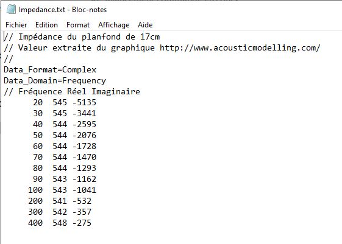Open the Edition menu
Screen dimensions: 342x244
click(46, 25)
